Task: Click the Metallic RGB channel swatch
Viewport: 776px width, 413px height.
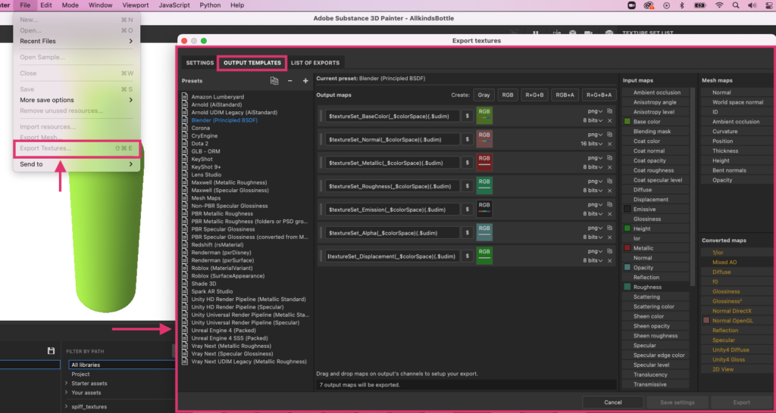Action: pyautogui.click(x=484, y=163)
